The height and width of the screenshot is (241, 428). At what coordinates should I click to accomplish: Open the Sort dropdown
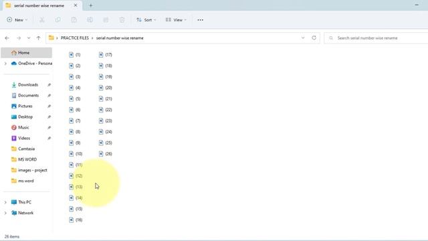146,19
